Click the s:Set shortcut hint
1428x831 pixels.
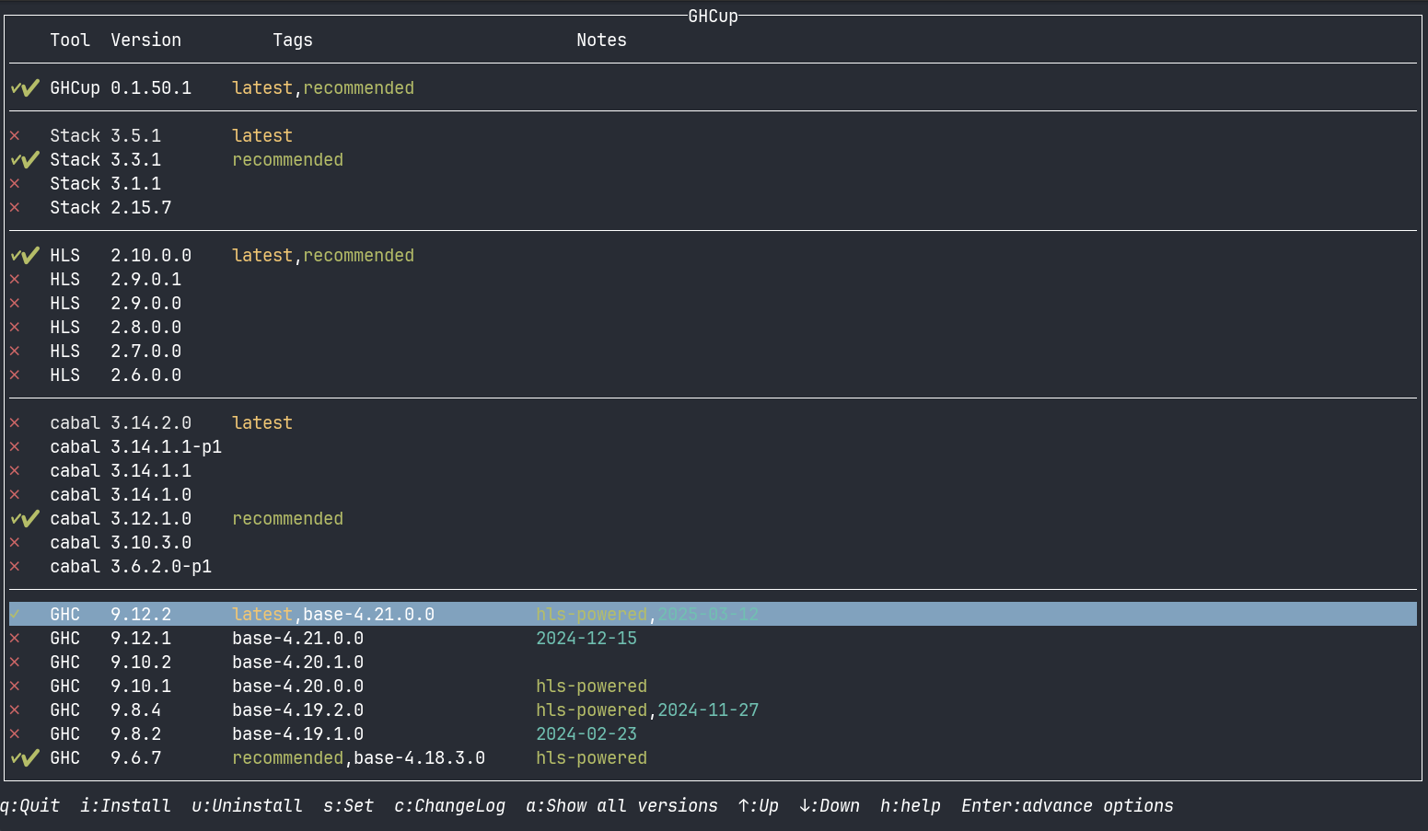pyautogui.click(x=349, y=806)
